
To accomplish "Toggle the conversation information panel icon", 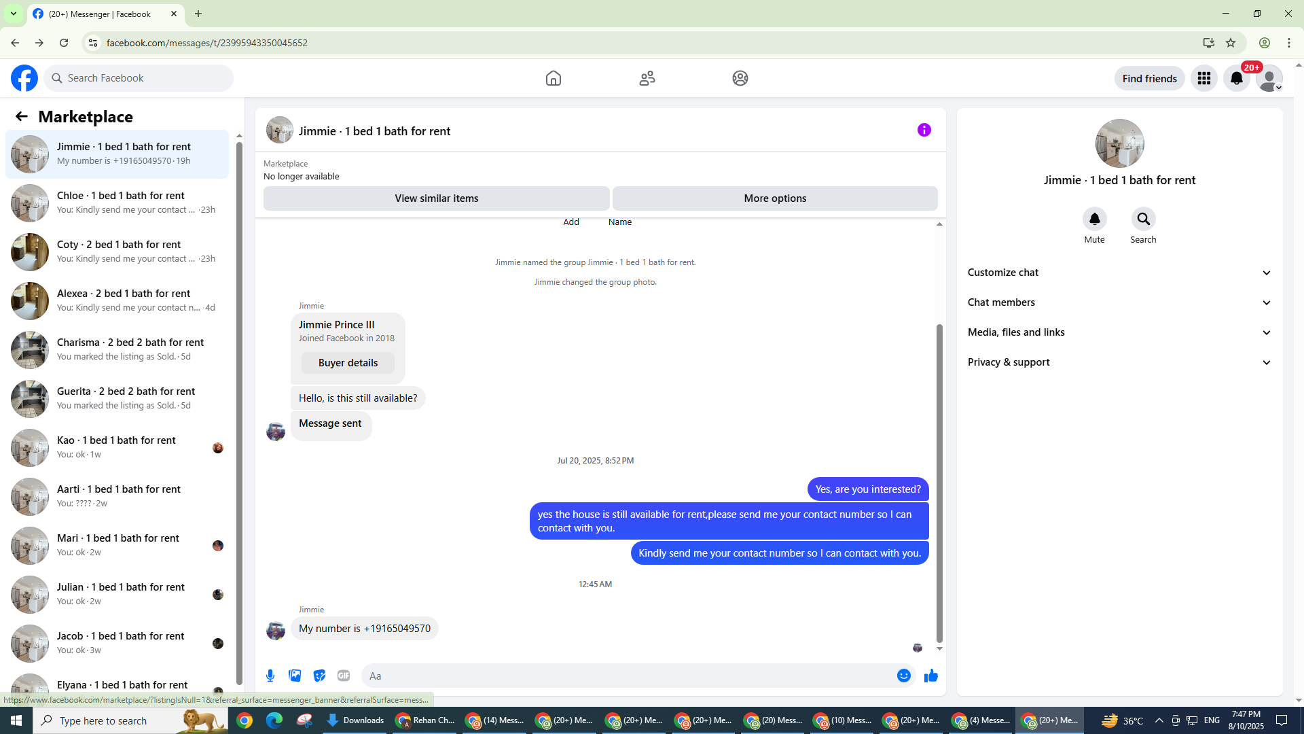I will [924, 130].
